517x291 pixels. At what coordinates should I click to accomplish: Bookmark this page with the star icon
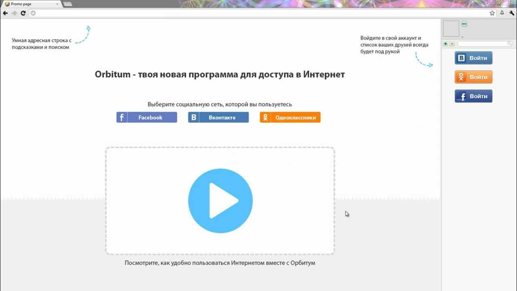point(492,13)
